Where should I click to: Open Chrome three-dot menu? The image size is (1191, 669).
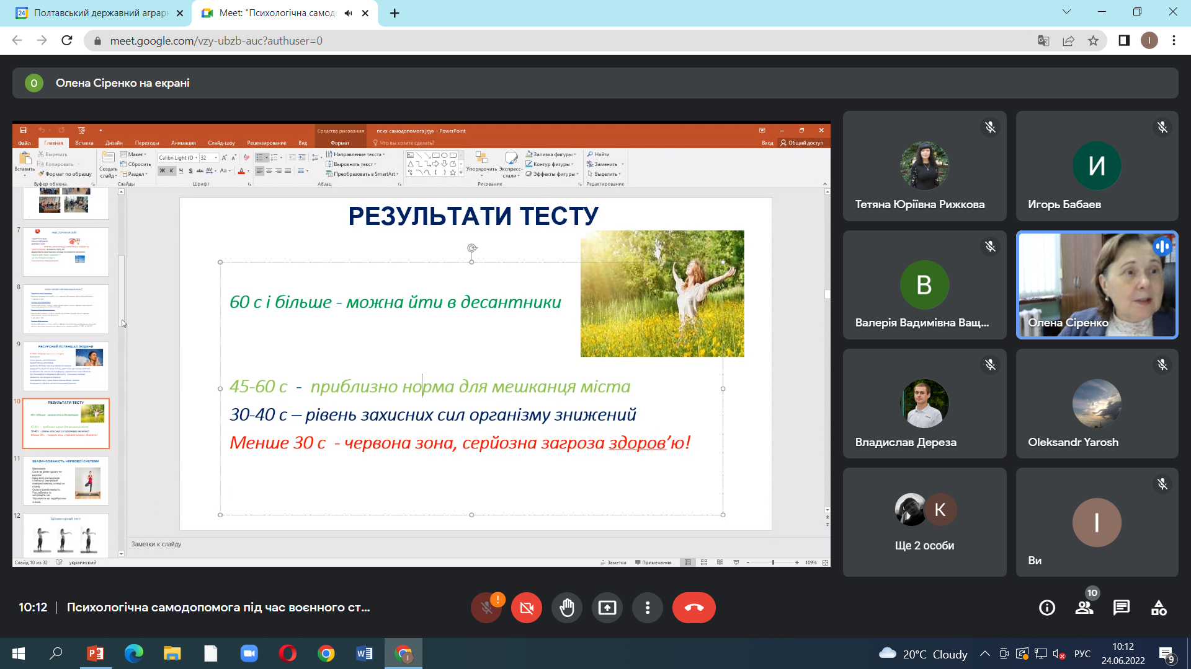(x=1174, y=41)
